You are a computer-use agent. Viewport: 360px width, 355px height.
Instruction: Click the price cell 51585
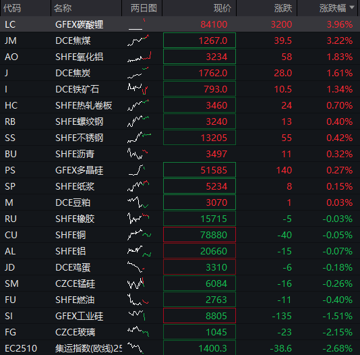(200, 170)
